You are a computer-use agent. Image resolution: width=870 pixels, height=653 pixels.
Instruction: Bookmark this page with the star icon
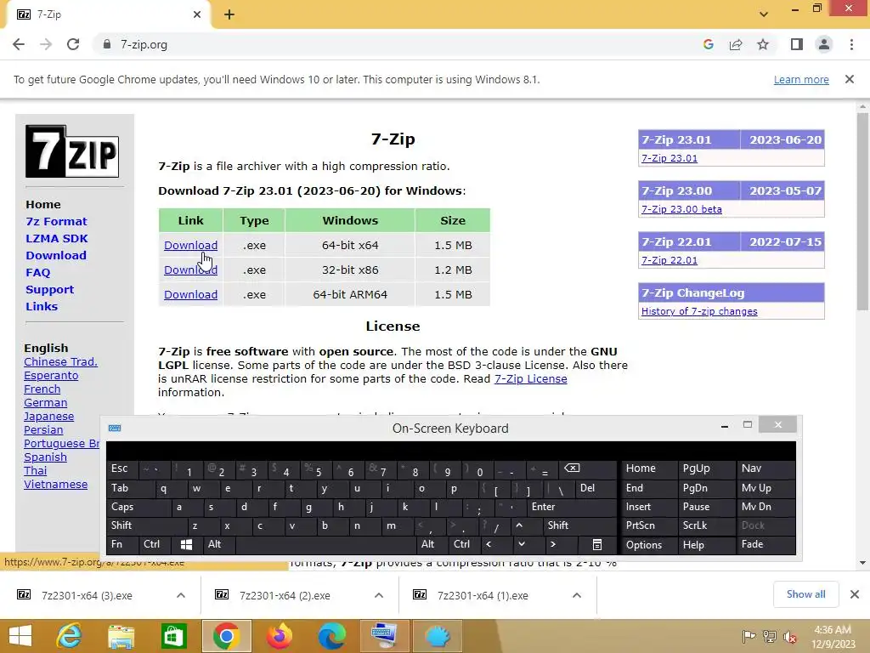point(763,44)
